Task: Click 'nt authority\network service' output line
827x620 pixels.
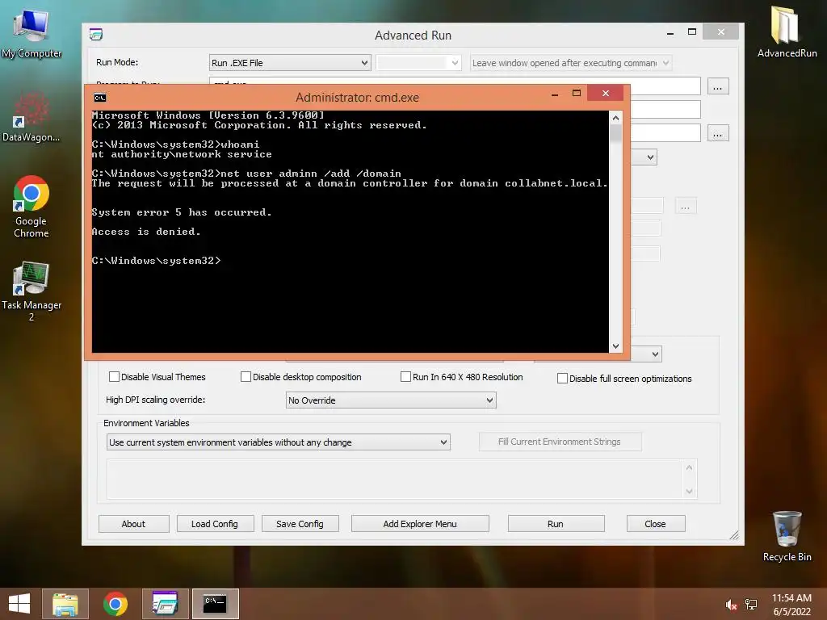Action: 182,154
